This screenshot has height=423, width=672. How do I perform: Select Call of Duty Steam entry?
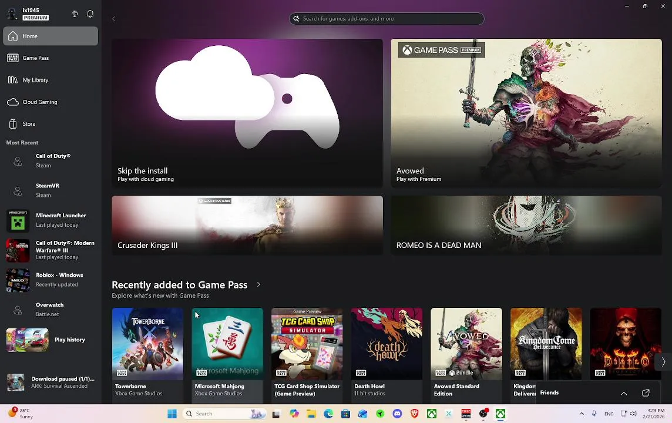tap(51, 161)
